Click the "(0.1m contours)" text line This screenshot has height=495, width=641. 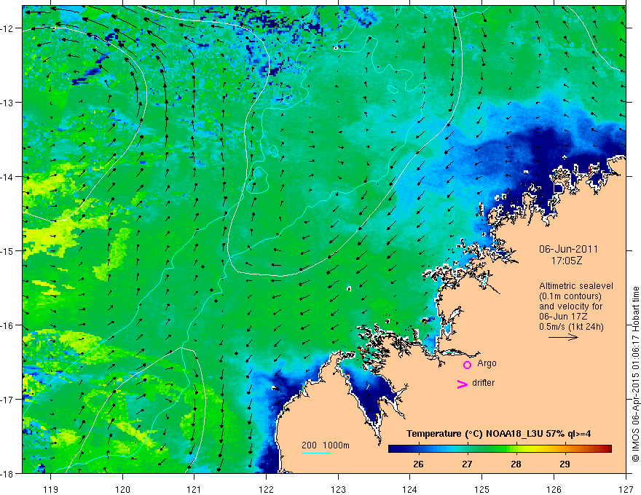tap(570, 296)
